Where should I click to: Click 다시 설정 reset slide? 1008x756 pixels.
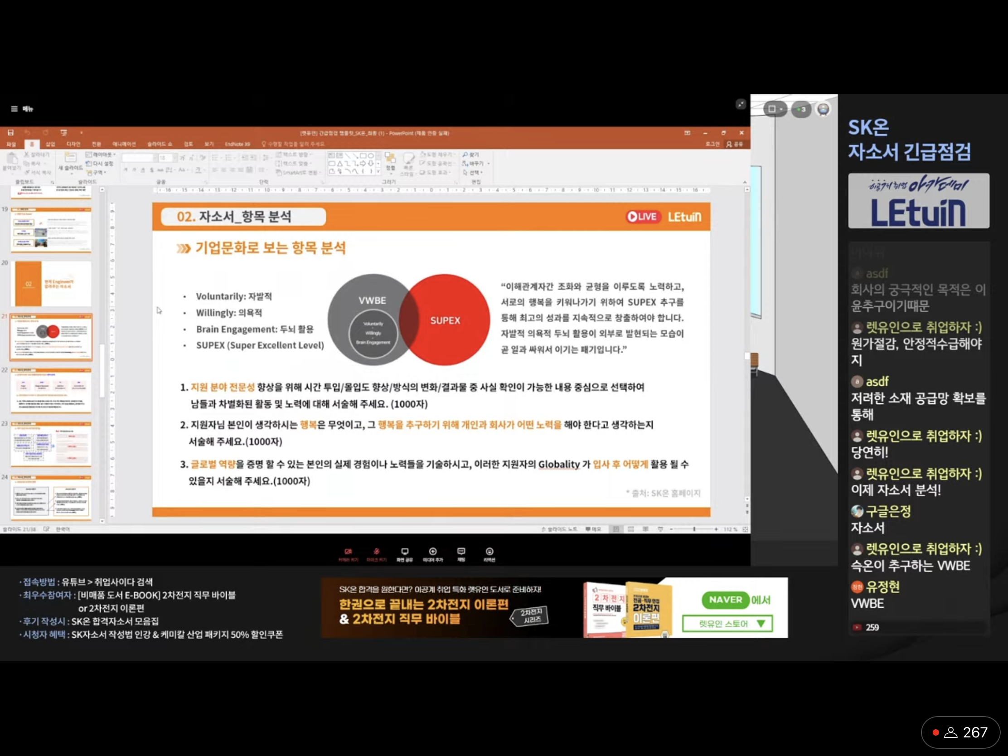tap(99, 164)
